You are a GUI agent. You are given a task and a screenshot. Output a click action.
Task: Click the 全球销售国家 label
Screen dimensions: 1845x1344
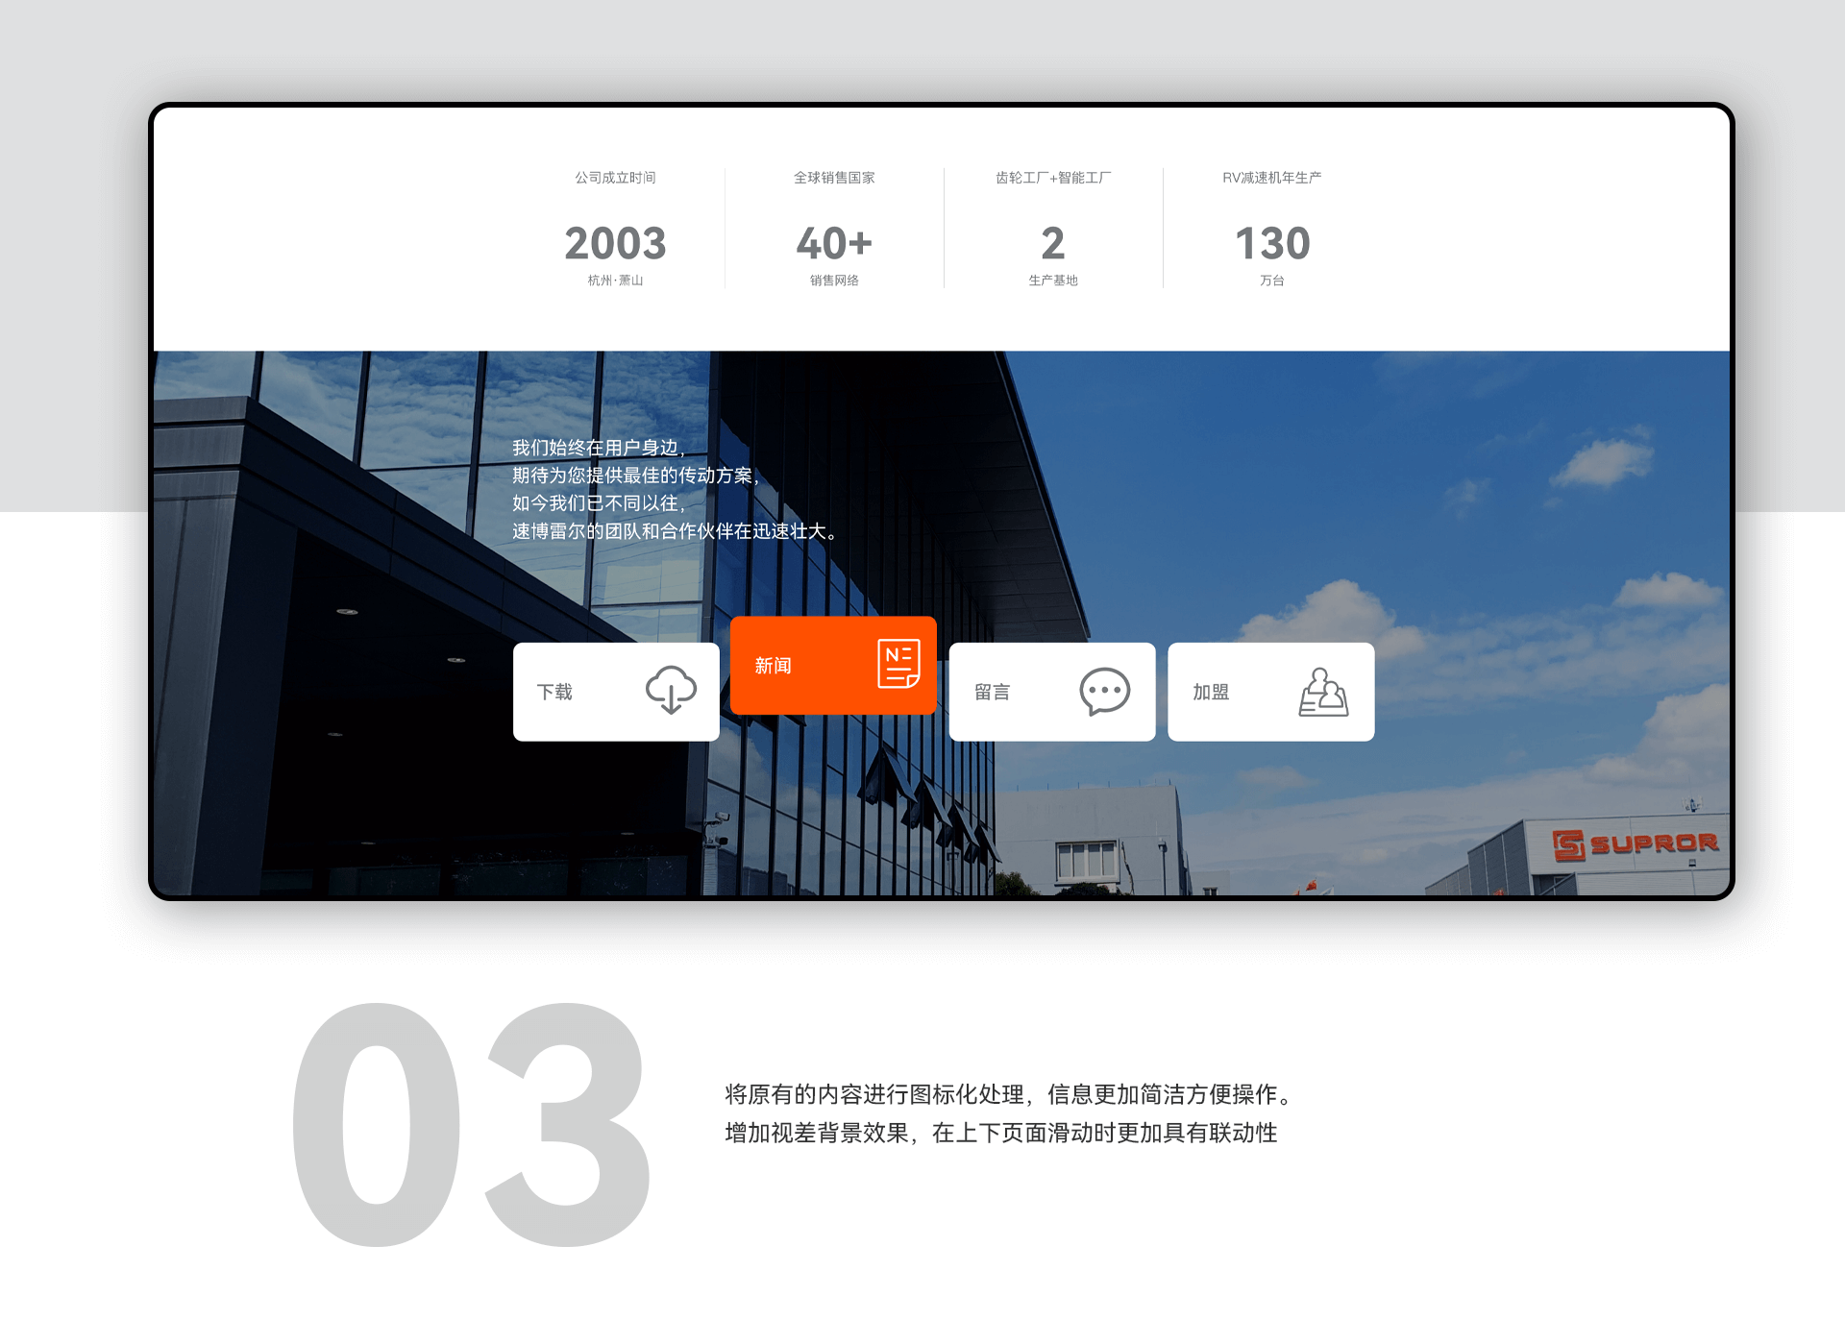(834, 178)
